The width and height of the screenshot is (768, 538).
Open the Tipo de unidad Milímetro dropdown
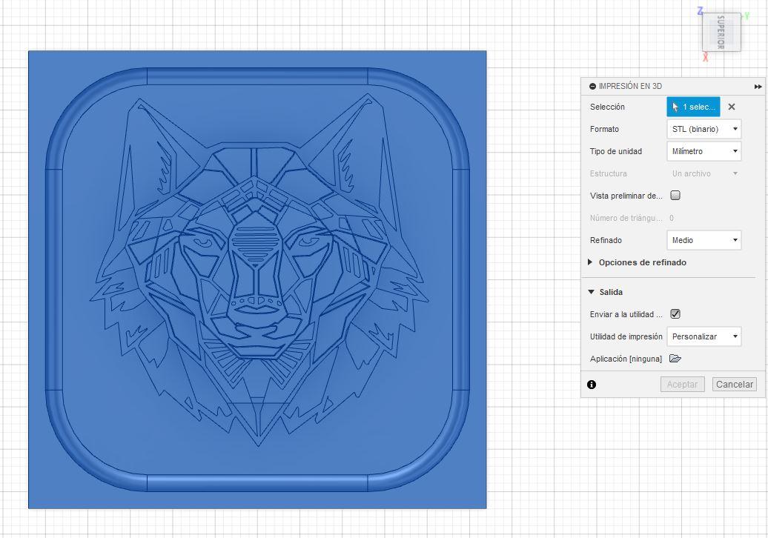(x=704, y=151)
